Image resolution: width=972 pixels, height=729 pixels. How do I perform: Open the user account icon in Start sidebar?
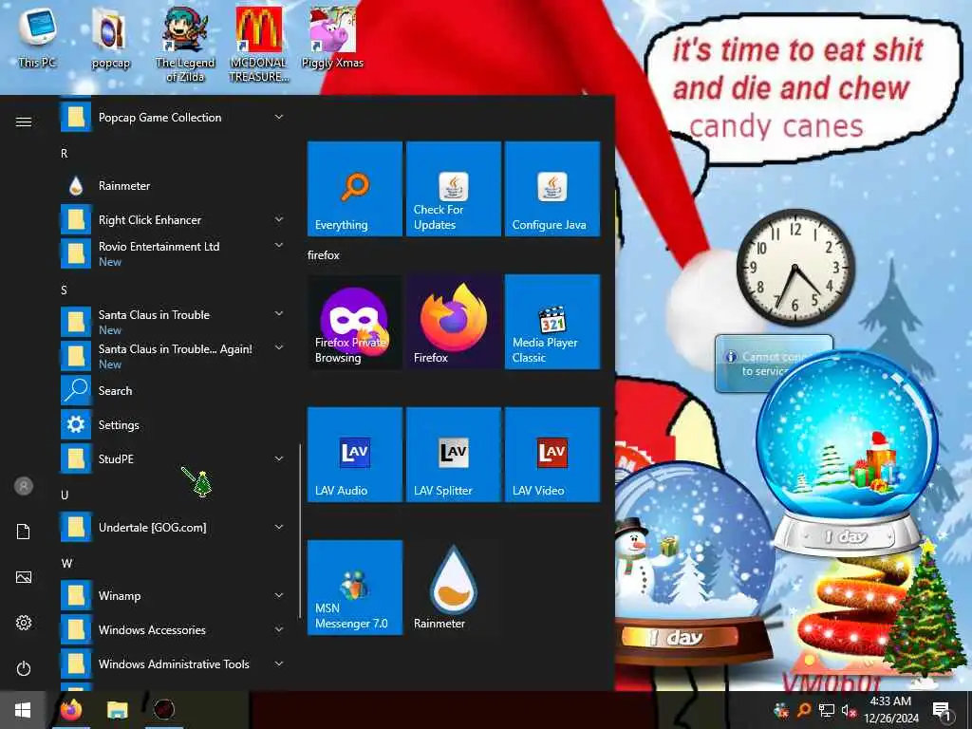(x=24, y=486)
